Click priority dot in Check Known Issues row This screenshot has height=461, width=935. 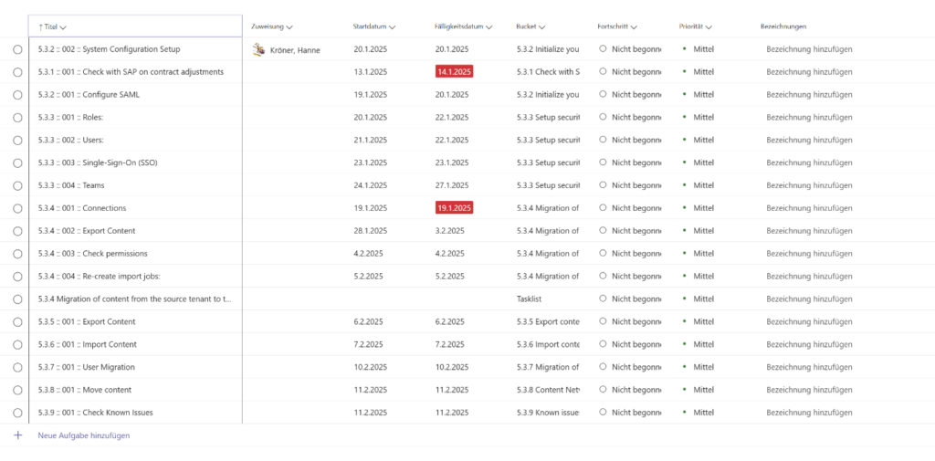[684, 413]
